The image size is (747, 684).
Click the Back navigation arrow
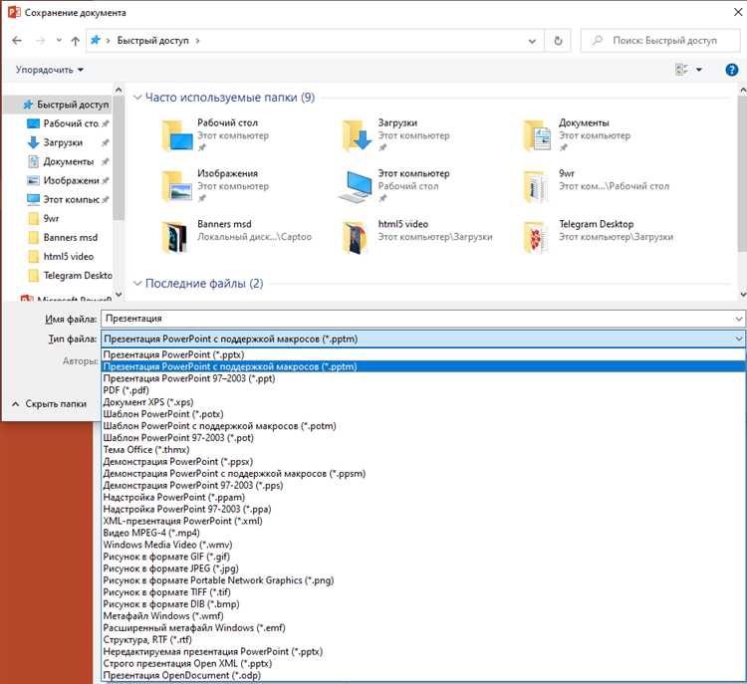tap(17, 41)
